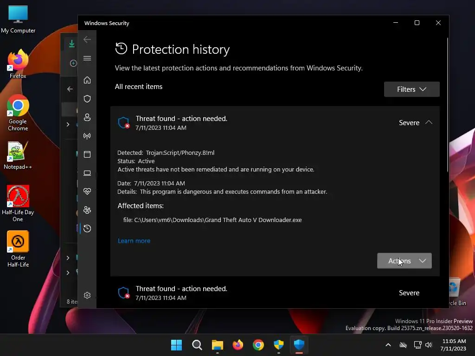Click the Severe label of the second threat
The width and height of the screenshot is (475, 356).
tap(409, 293)
